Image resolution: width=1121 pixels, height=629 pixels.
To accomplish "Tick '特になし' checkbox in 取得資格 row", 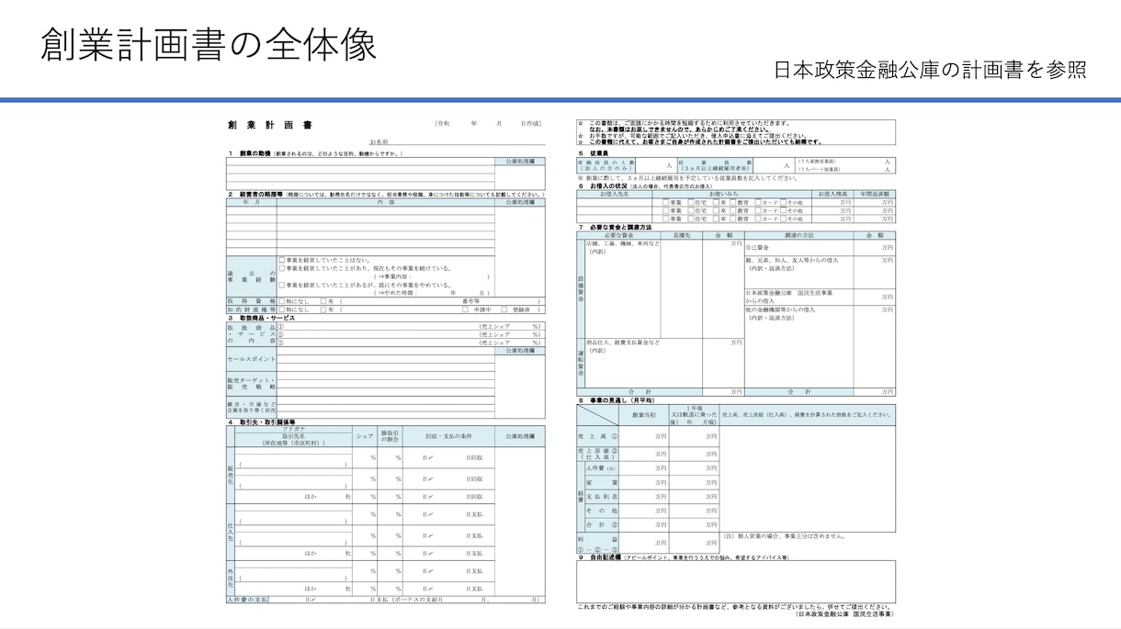I will (x=282, y=301).
